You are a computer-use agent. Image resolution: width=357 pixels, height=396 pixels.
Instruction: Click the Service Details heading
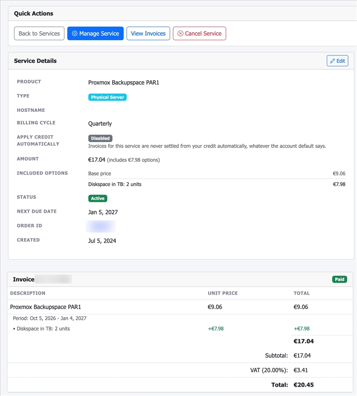pyautogui.click(x=35, y=61)
